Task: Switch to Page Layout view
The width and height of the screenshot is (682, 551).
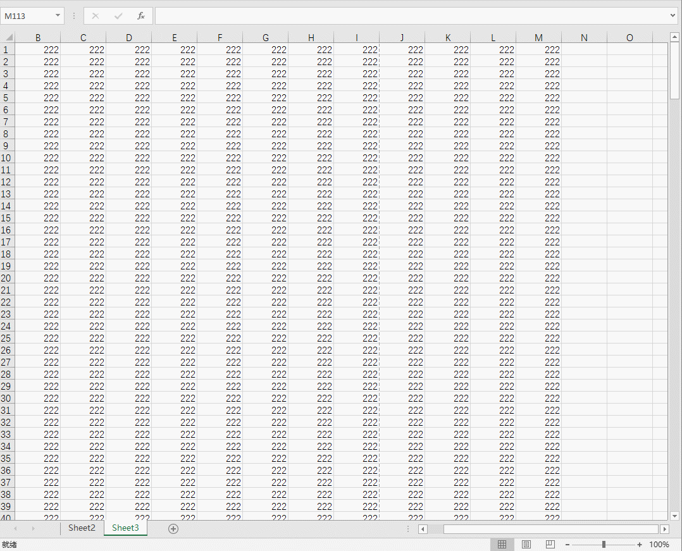Action: [526, 545]
